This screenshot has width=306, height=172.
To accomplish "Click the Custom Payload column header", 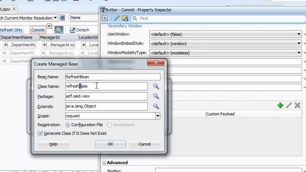I will point(253,114).
